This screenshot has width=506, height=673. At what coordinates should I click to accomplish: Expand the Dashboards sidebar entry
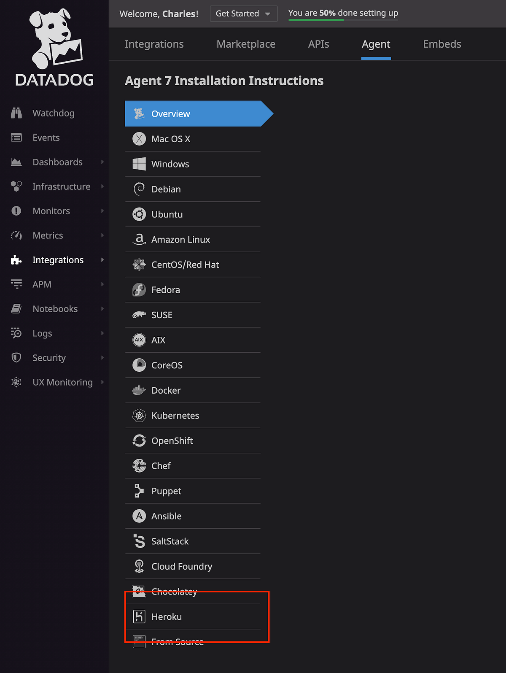tap(102, 162)
